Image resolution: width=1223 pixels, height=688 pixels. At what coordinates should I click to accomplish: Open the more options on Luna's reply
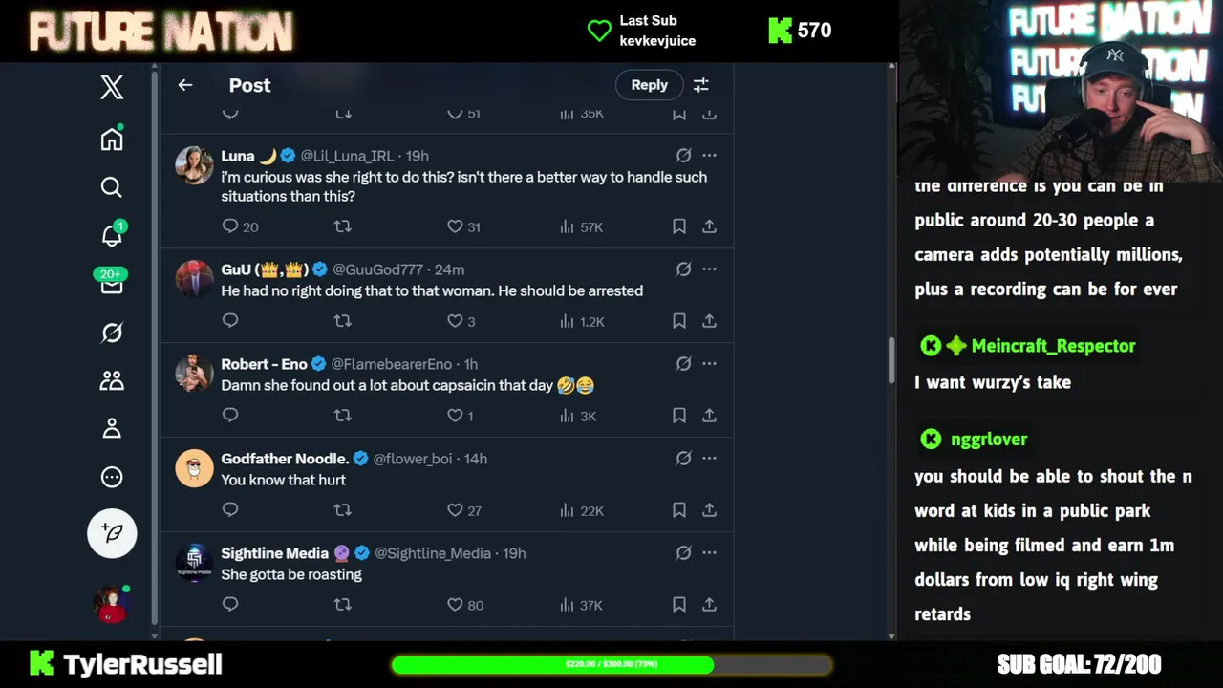(709, 155)
